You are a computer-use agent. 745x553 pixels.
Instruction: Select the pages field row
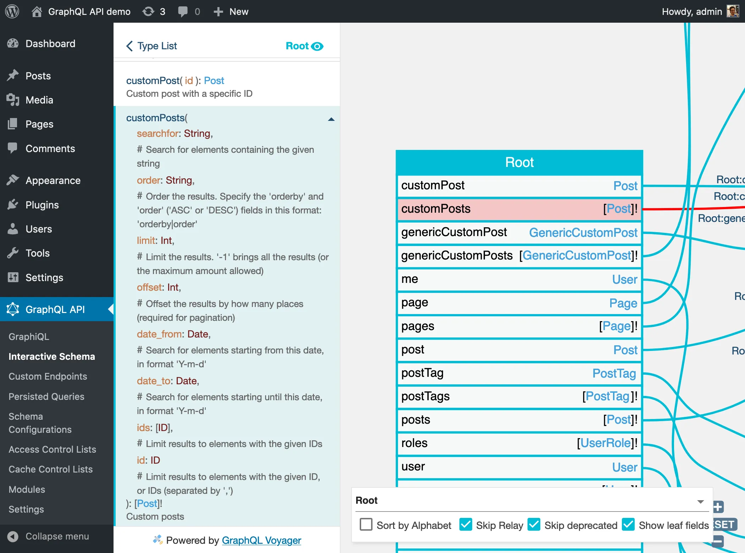(519, 326)
